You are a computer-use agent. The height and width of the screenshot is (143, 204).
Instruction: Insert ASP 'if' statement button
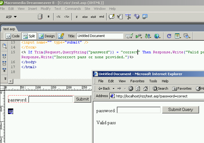tap(77, 17)
